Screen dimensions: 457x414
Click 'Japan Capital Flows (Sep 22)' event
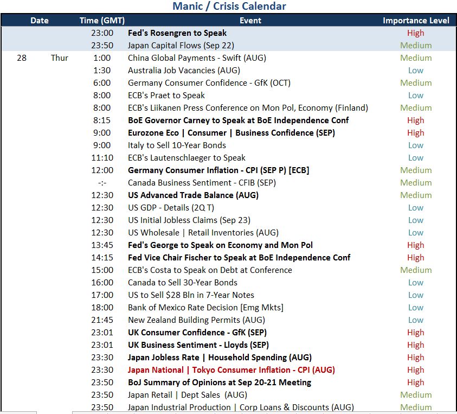coord(181,46)
